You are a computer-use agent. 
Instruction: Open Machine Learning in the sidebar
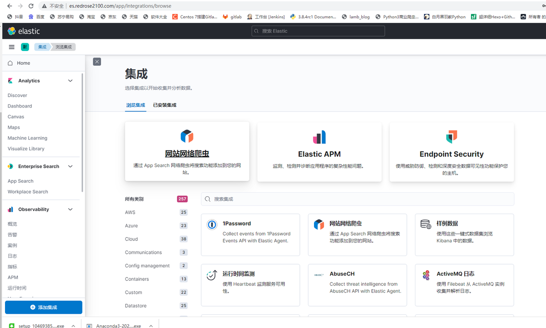tap(27, 138)
